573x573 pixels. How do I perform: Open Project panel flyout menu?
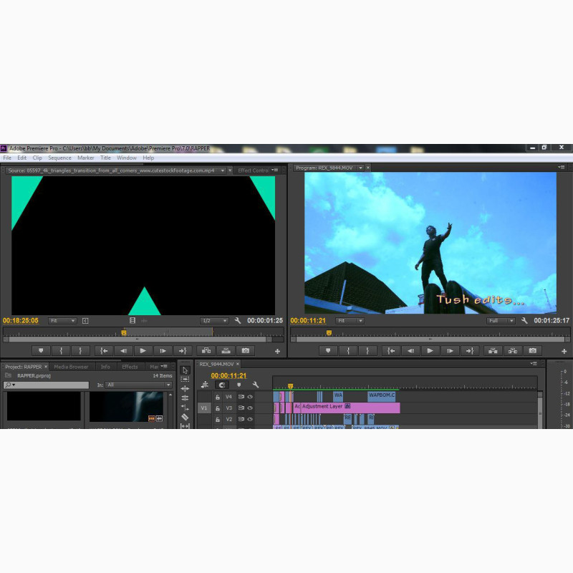[x=165, y=367]
